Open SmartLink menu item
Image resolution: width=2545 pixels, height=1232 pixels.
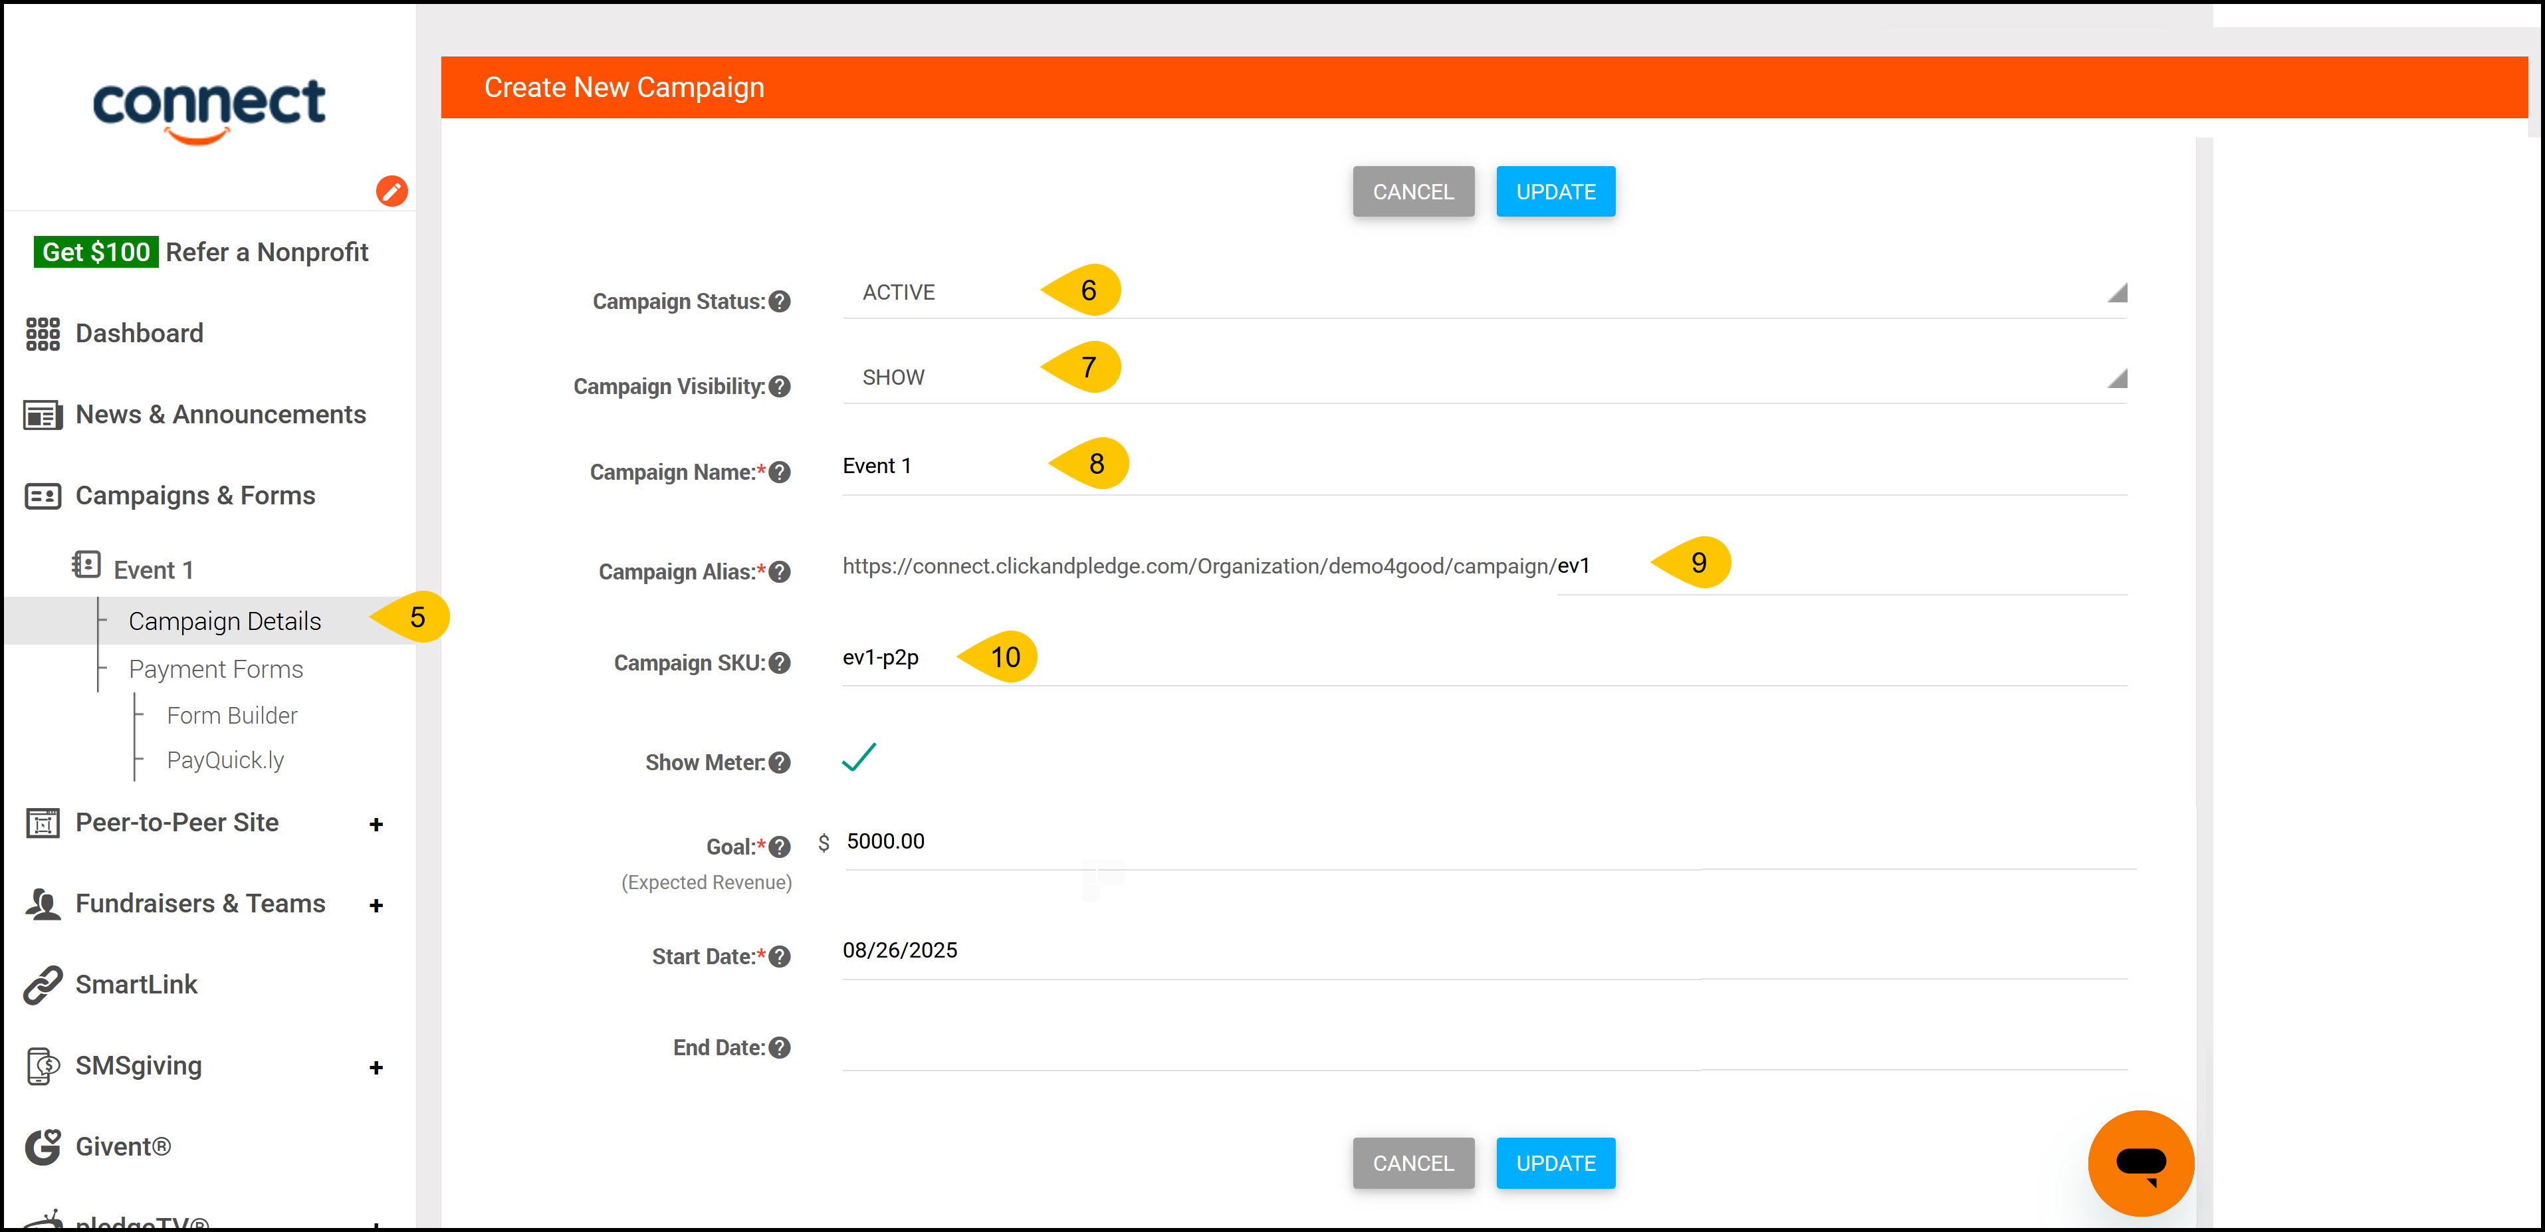pos(136,985)
